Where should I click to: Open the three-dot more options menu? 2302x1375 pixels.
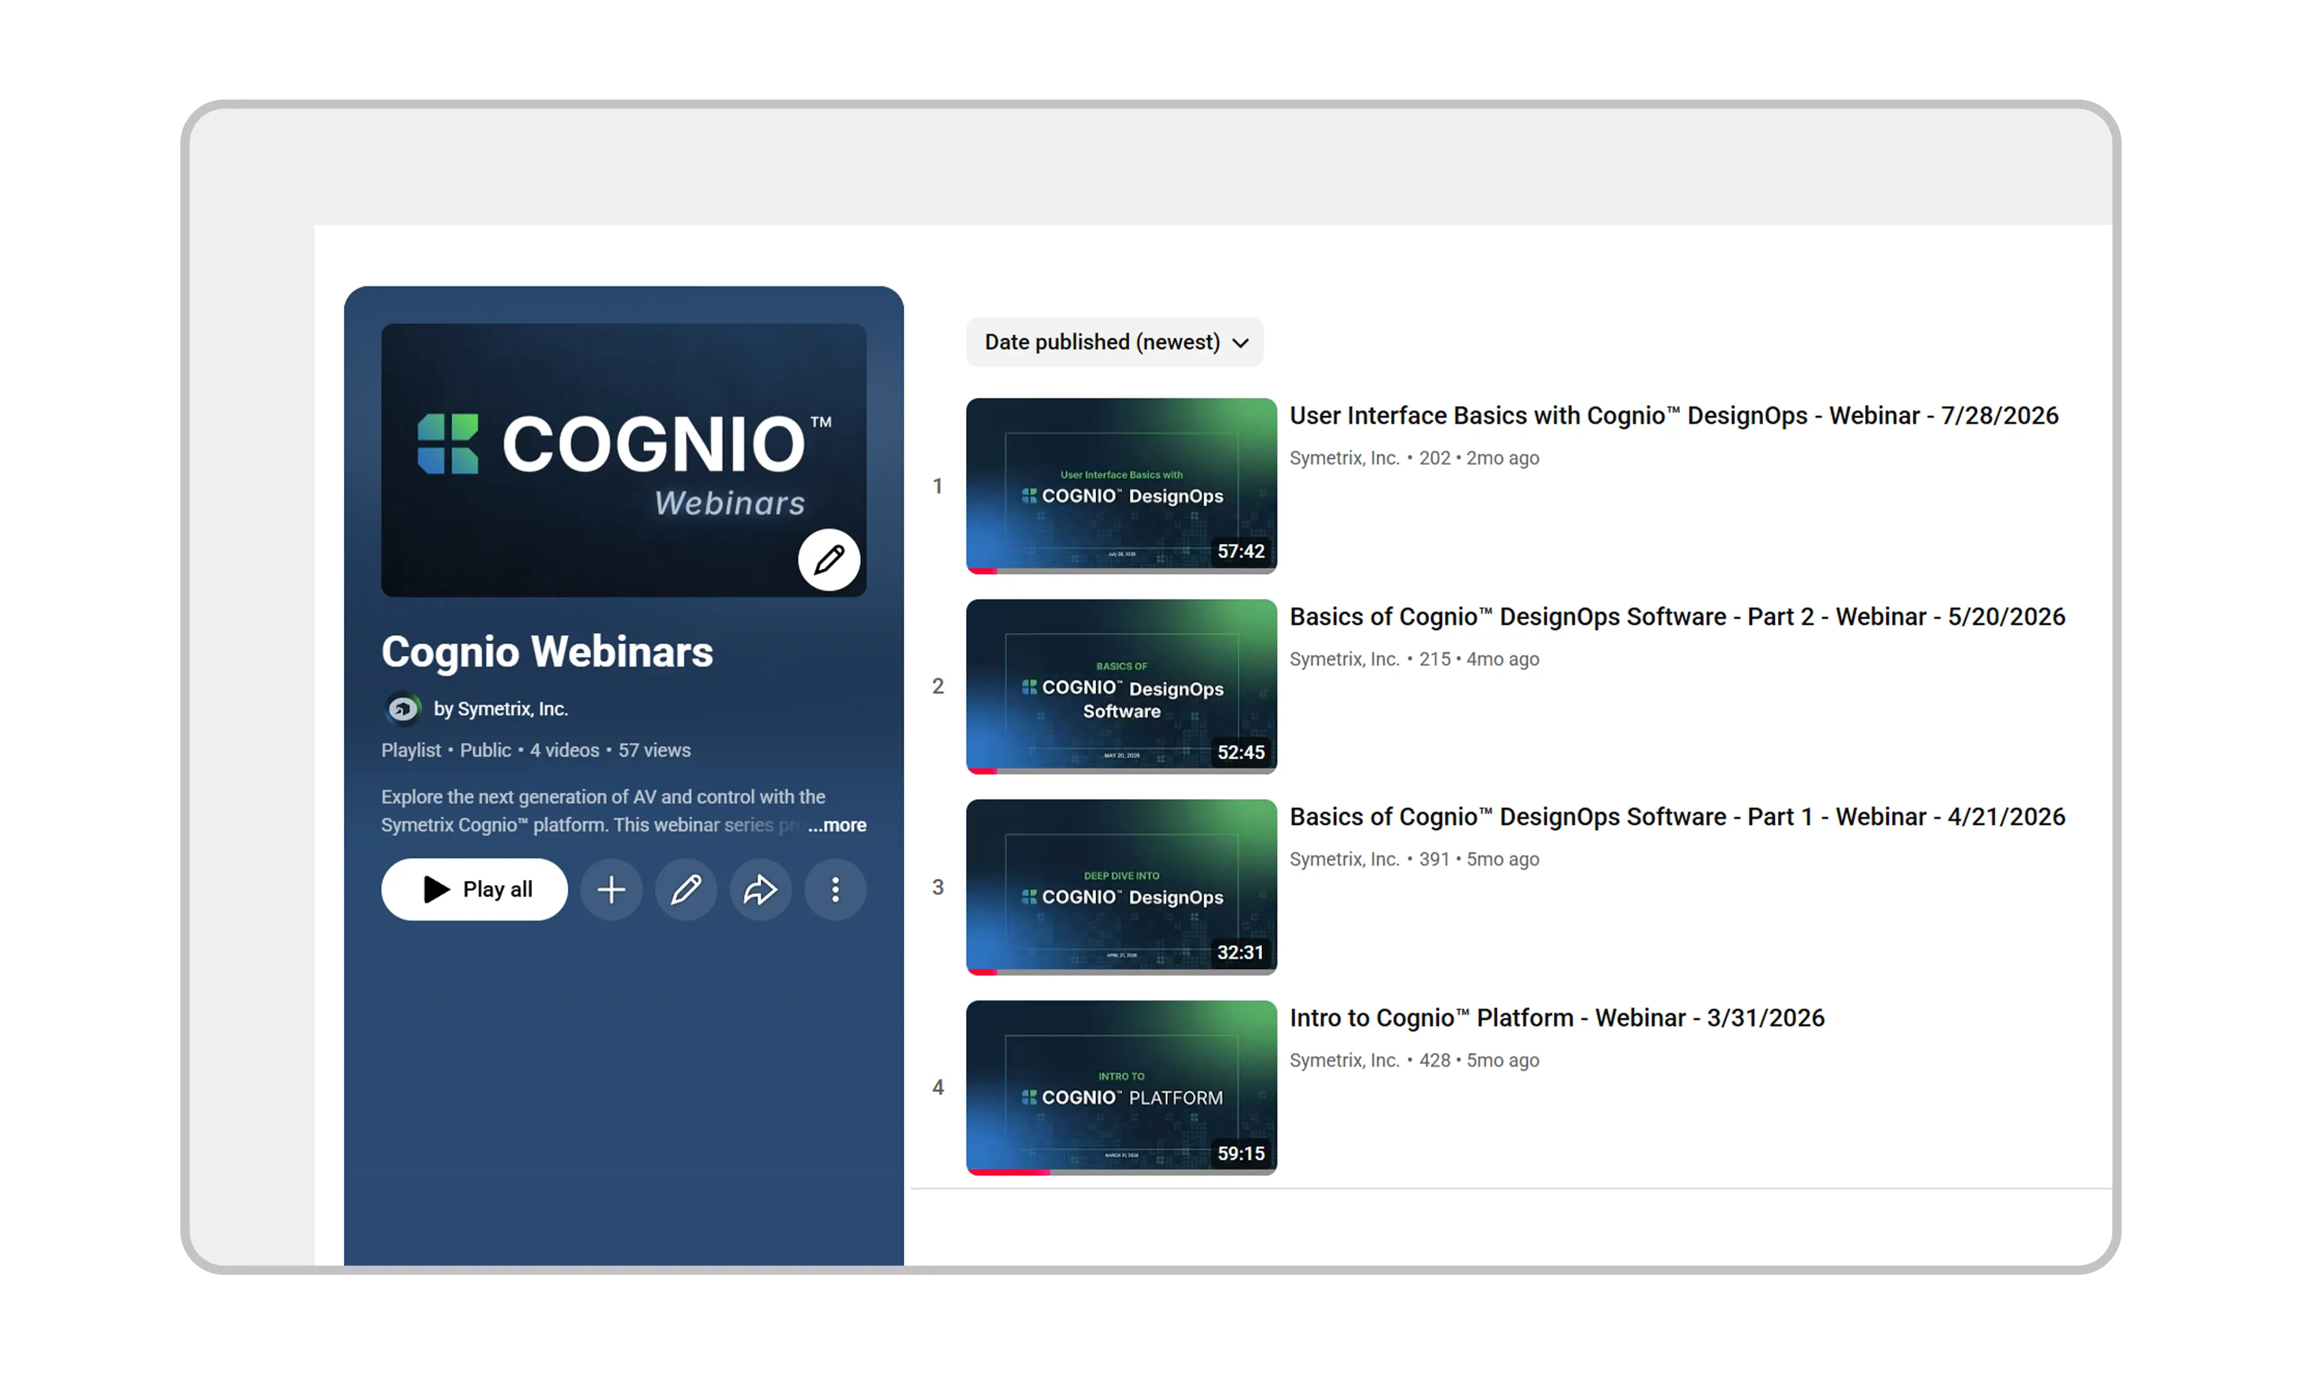point(835,890)
